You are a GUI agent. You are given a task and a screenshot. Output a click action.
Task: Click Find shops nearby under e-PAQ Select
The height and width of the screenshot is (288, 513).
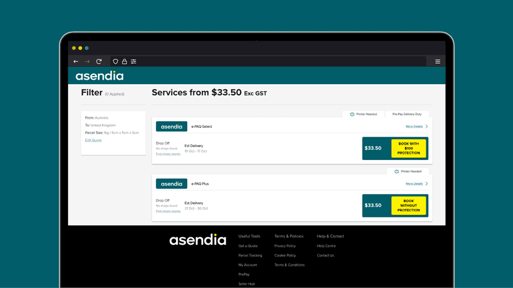[168, 154]
